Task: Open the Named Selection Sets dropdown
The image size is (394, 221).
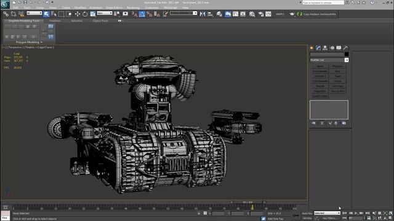Action: pyautogui.click(x=183, y=14)
